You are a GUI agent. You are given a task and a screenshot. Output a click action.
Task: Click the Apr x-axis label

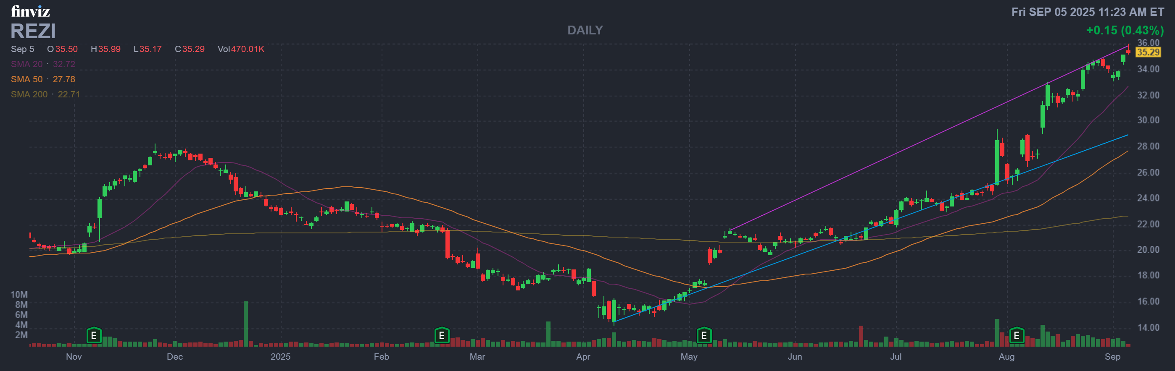pos(583,356)
